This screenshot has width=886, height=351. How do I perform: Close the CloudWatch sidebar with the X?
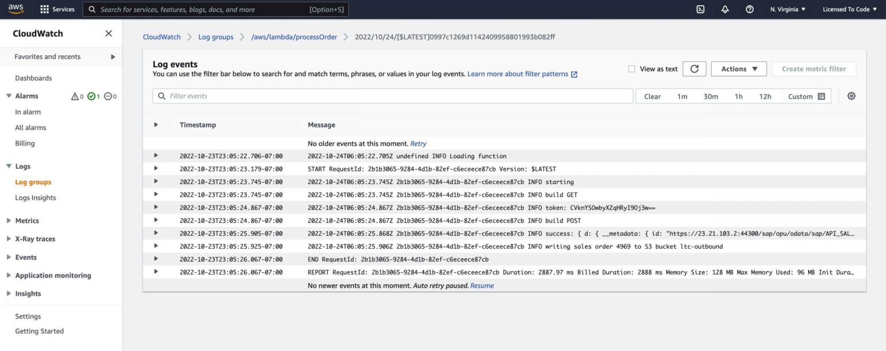click(108, 33)
